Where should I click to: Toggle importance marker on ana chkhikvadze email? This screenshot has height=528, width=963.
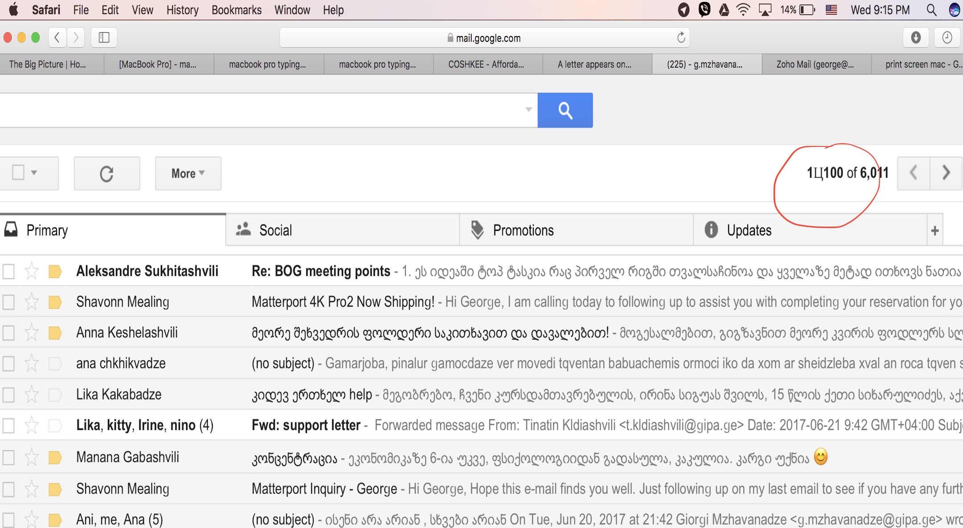tap(55, 364)
